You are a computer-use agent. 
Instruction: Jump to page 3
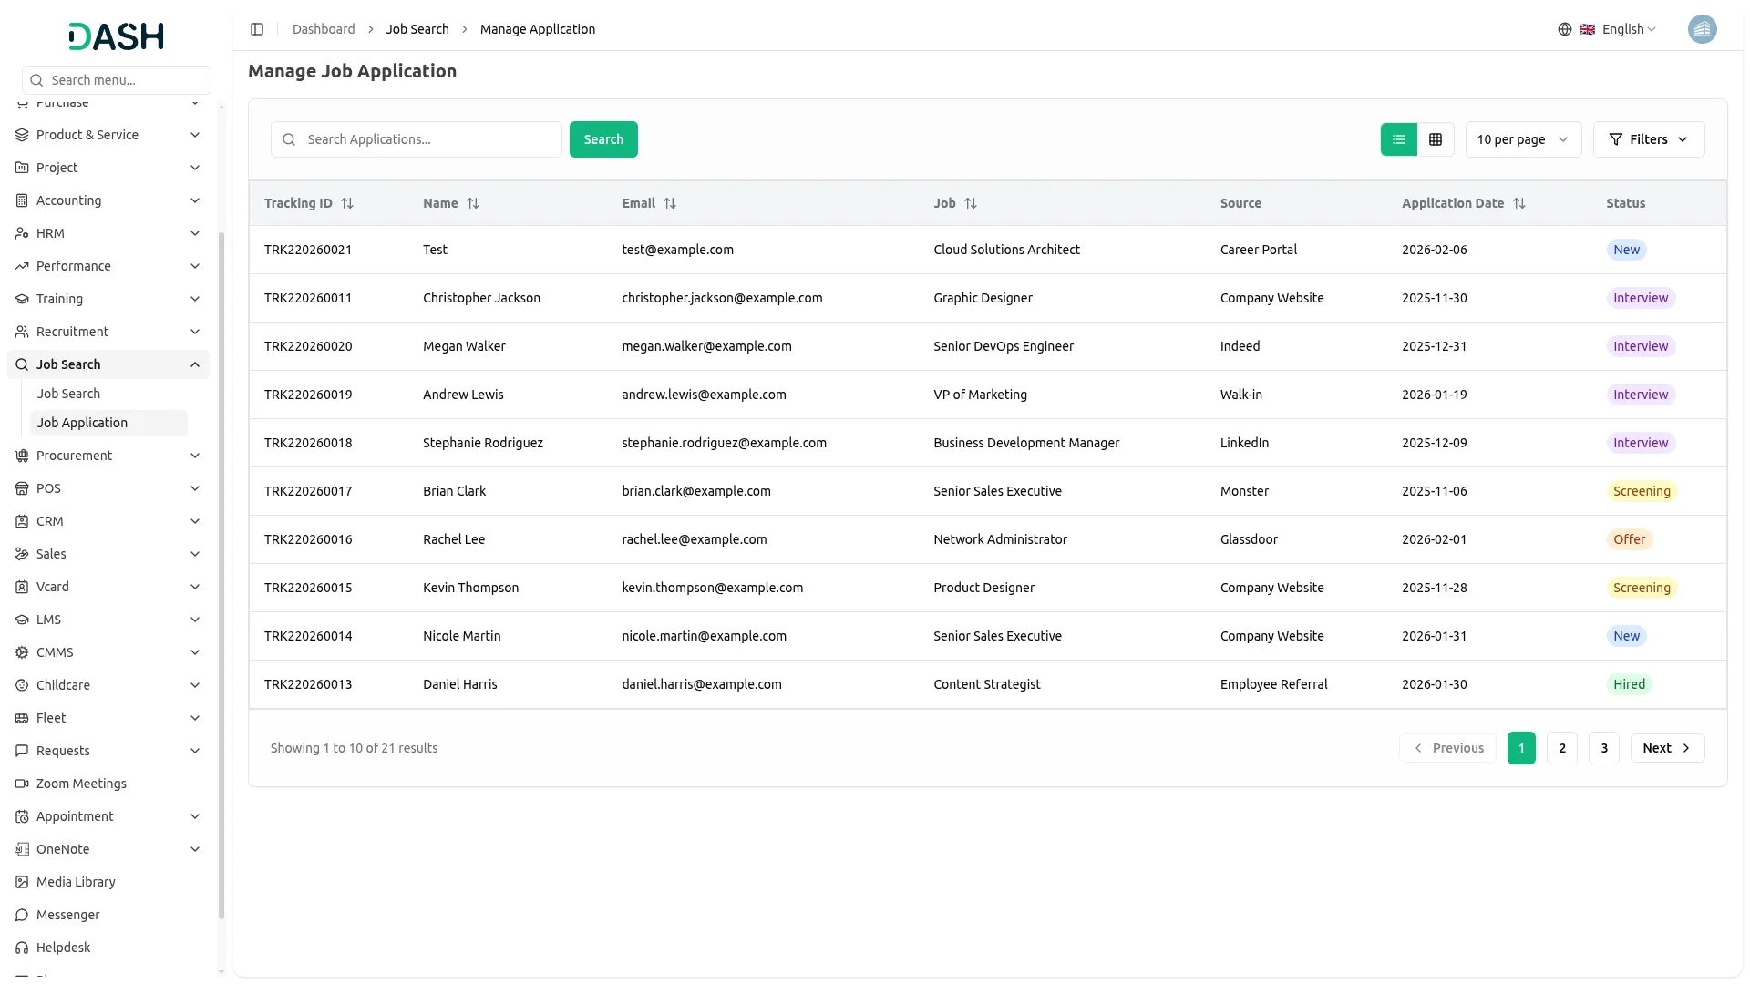tap(1603, 748)
